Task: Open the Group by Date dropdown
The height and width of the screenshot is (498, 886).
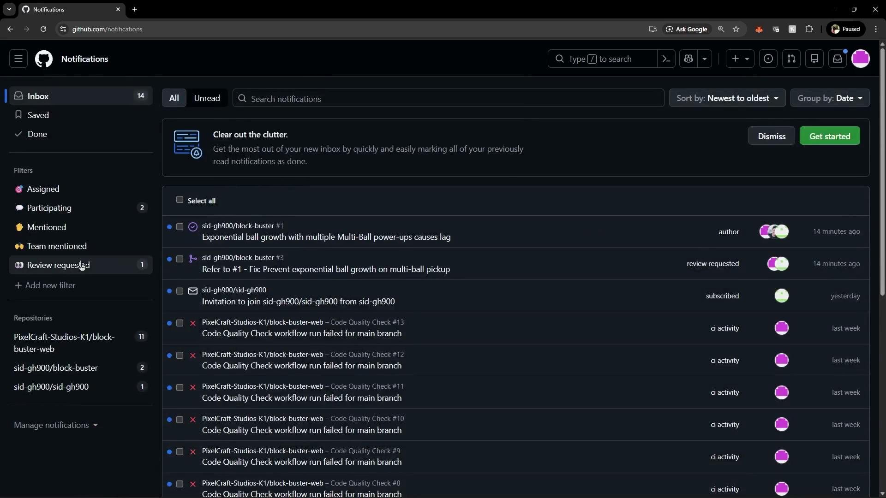Action: pos(830,98)
